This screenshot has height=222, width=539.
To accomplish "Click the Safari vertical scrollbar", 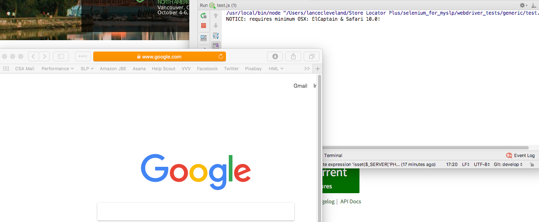I will pyautogui.click(x=320, y=148).
